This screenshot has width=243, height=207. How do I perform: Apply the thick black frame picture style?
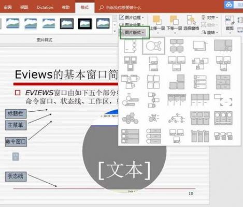(84, 23)
